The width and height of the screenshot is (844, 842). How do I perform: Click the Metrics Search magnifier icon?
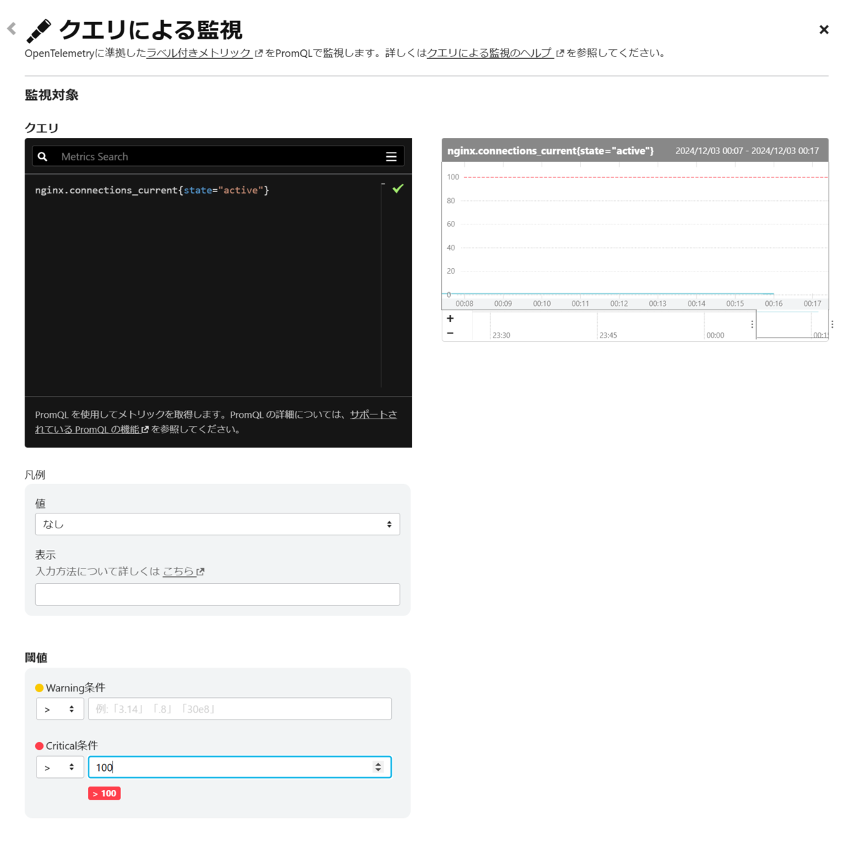pos(43,157)
